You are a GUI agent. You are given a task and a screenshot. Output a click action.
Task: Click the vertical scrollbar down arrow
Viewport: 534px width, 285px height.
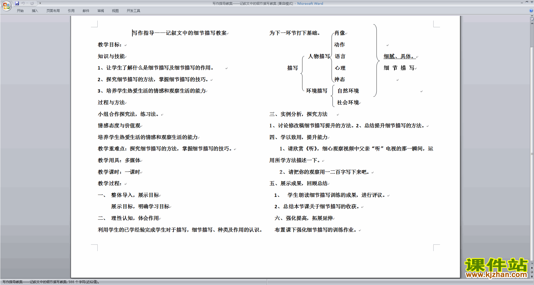pyautogui.click(x=532, y=263)
